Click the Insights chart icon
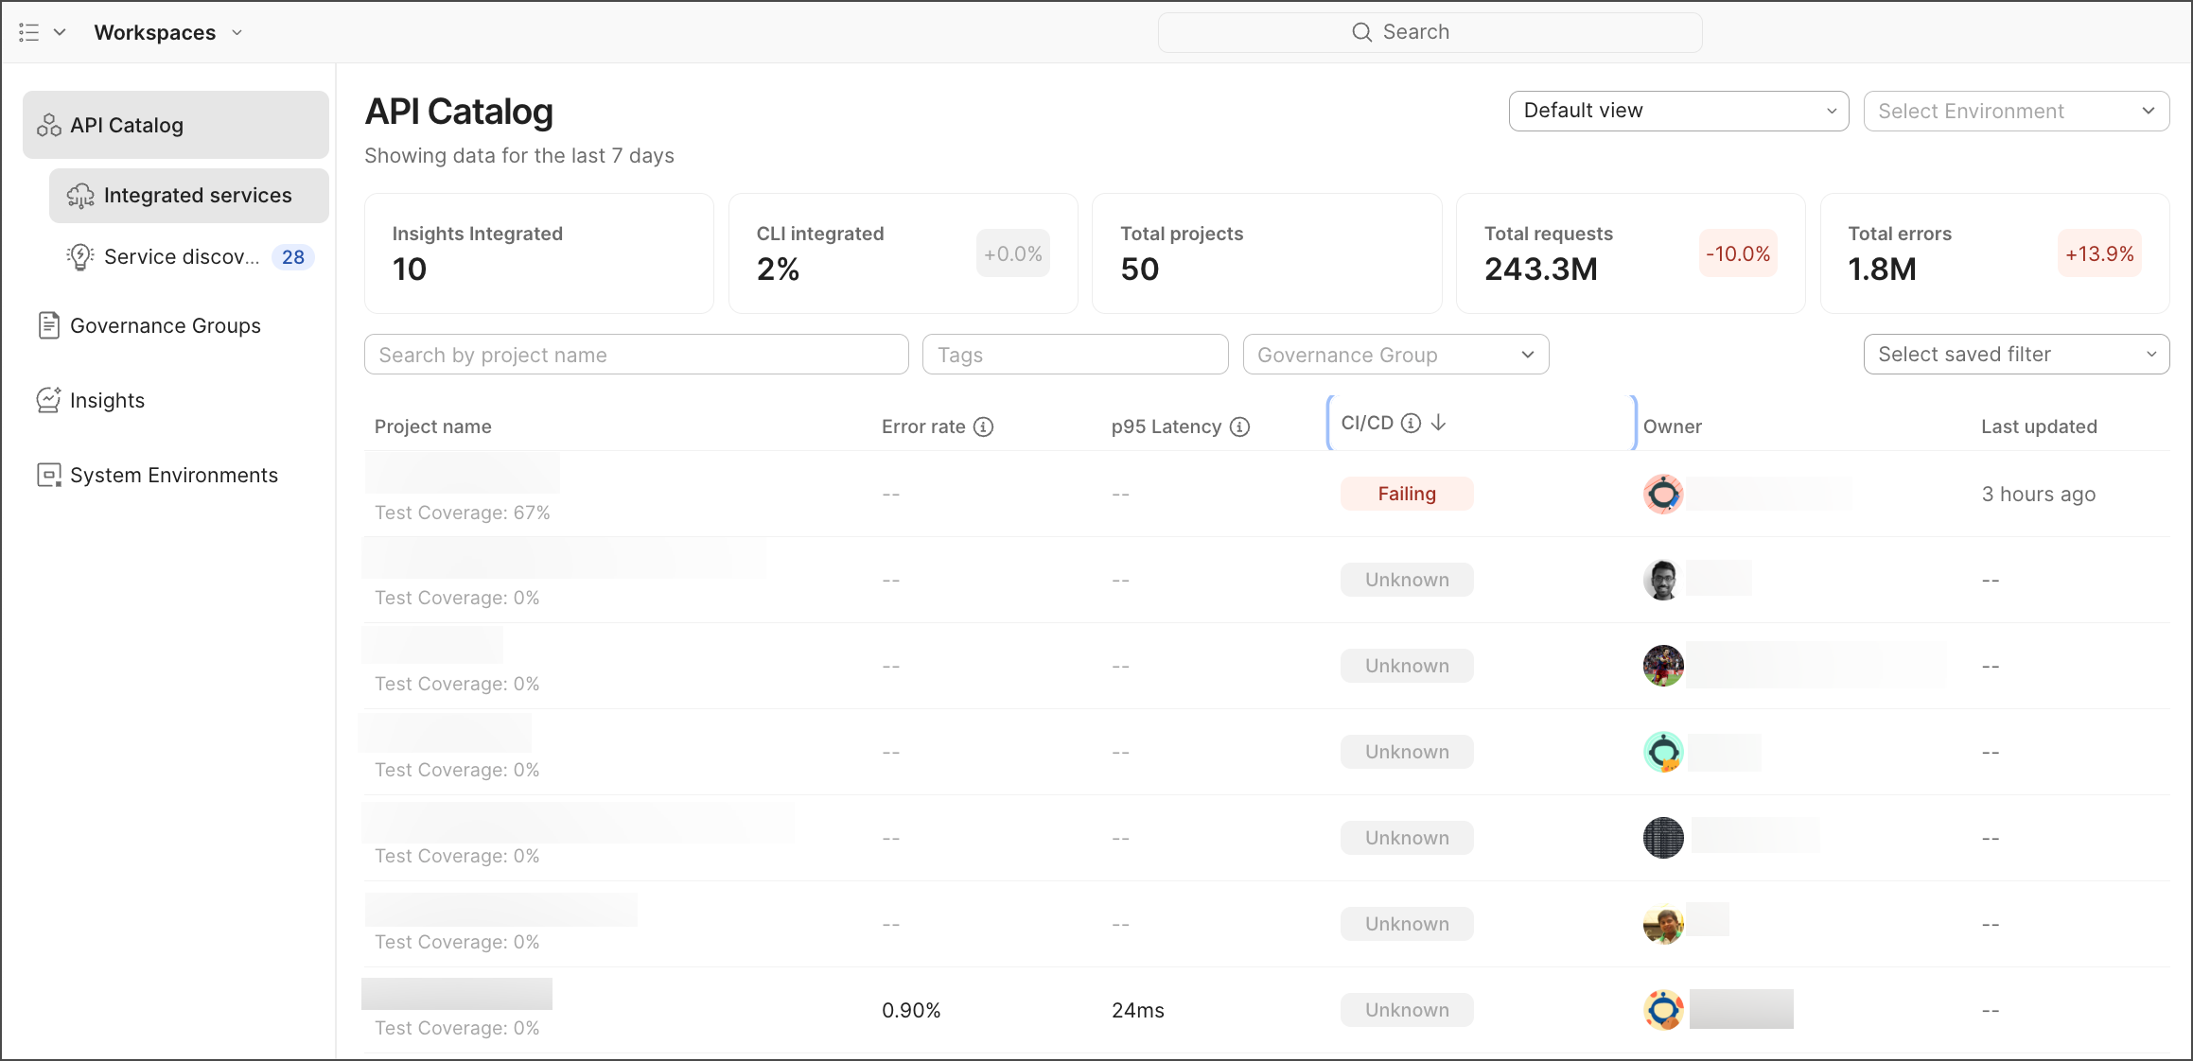Image resolution: width=2193 pixels, height=1061 pixels. (48, 400)
